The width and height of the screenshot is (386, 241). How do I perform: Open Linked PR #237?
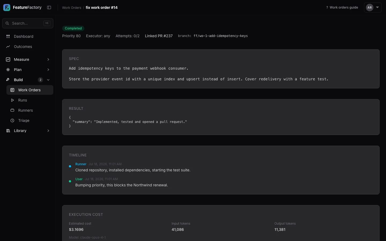tap(159, 36)
